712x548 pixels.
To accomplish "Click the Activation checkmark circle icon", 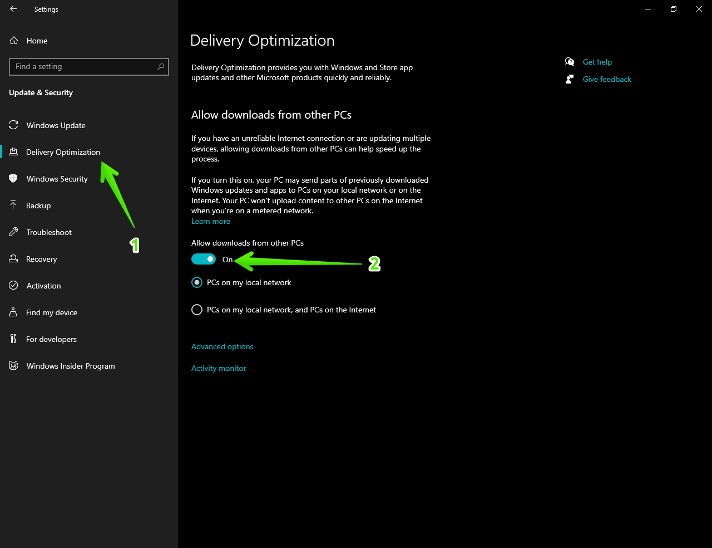I will 13,286.
